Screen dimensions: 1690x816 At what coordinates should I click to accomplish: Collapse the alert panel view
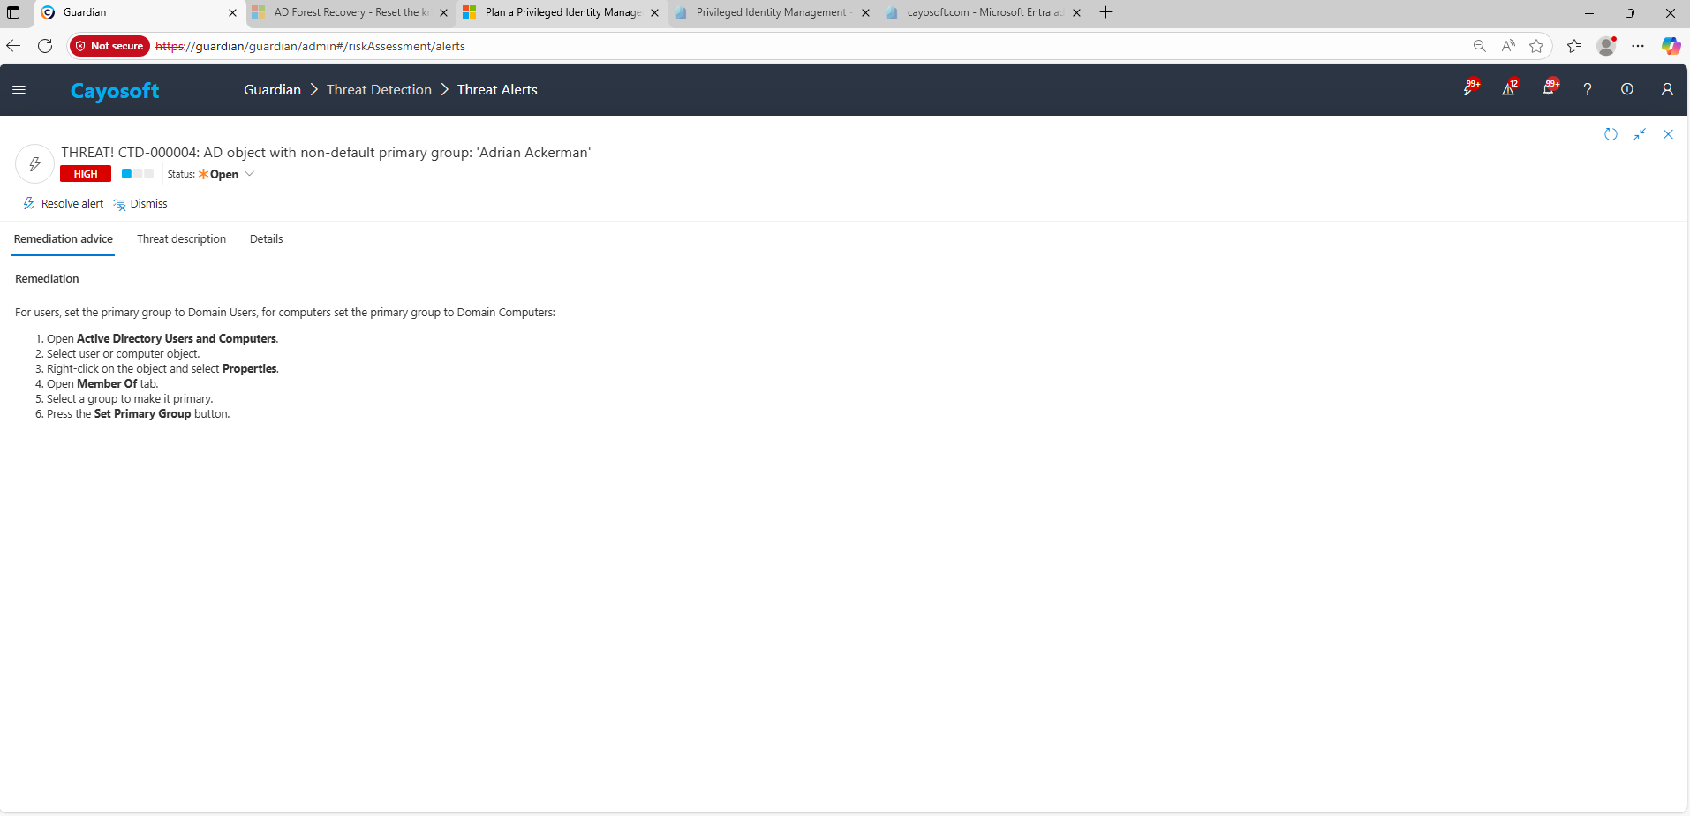[x=1640, y=134]
